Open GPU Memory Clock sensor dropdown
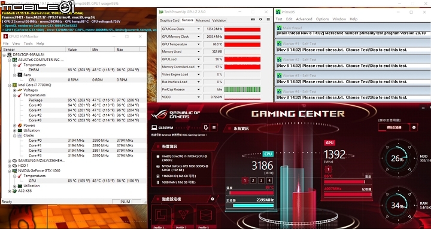 pos(199,36)
